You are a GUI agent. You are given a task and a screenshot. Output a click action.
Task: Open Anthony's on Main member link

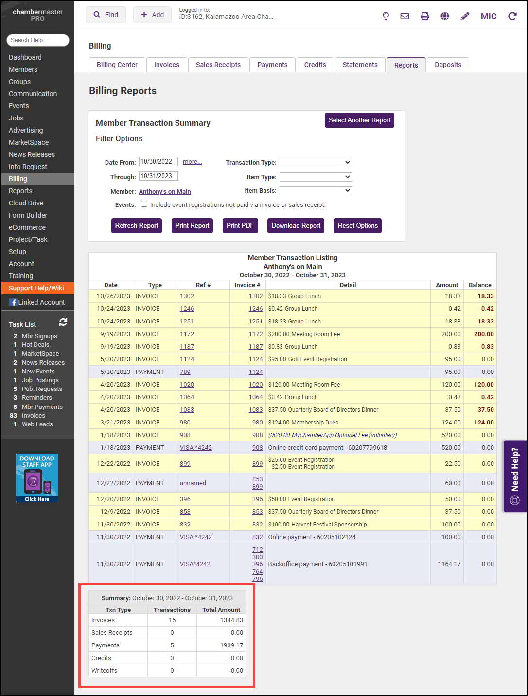[165, 192]
